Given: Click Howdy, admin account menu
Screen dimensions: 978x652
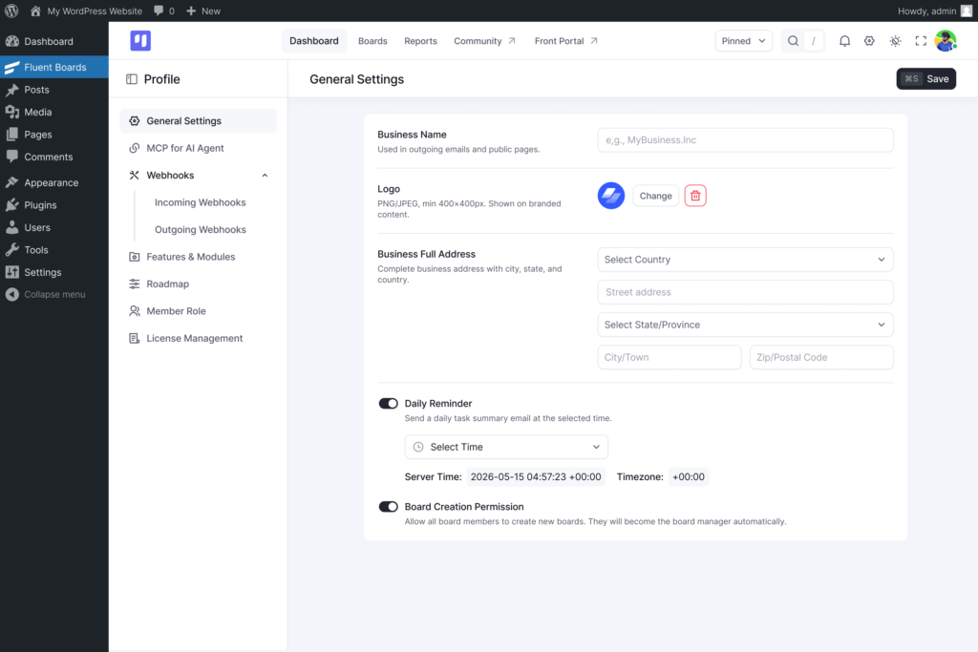Looking at the screenshot, I should 926,11.
